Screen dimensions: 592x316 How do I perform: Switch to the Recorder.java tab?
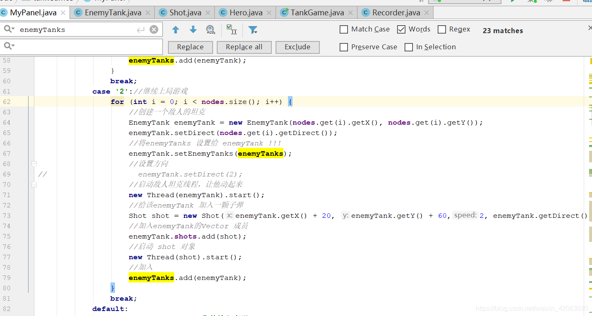point(396,12)
